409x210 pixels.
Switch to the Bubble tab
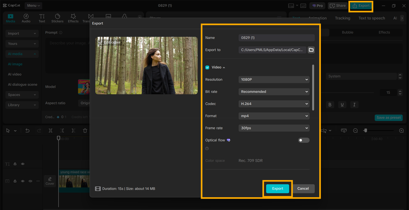point(348,32)
